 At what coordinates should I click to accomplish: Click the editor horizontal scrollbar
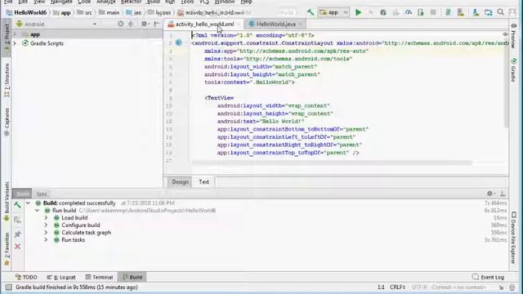332,163
